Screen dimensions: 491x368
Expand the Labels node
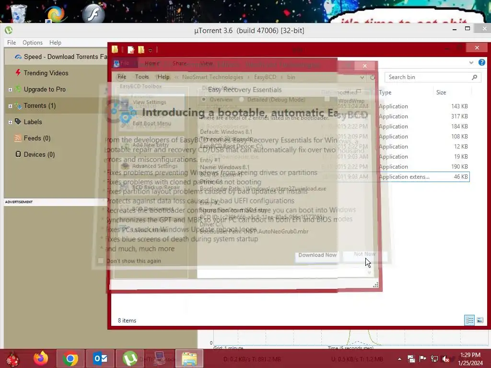10,122
